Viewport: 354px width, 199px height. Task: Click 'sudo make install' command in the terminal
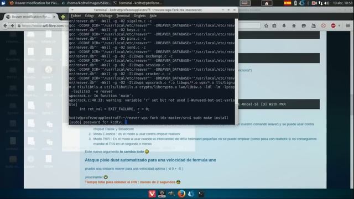[211, 118]
